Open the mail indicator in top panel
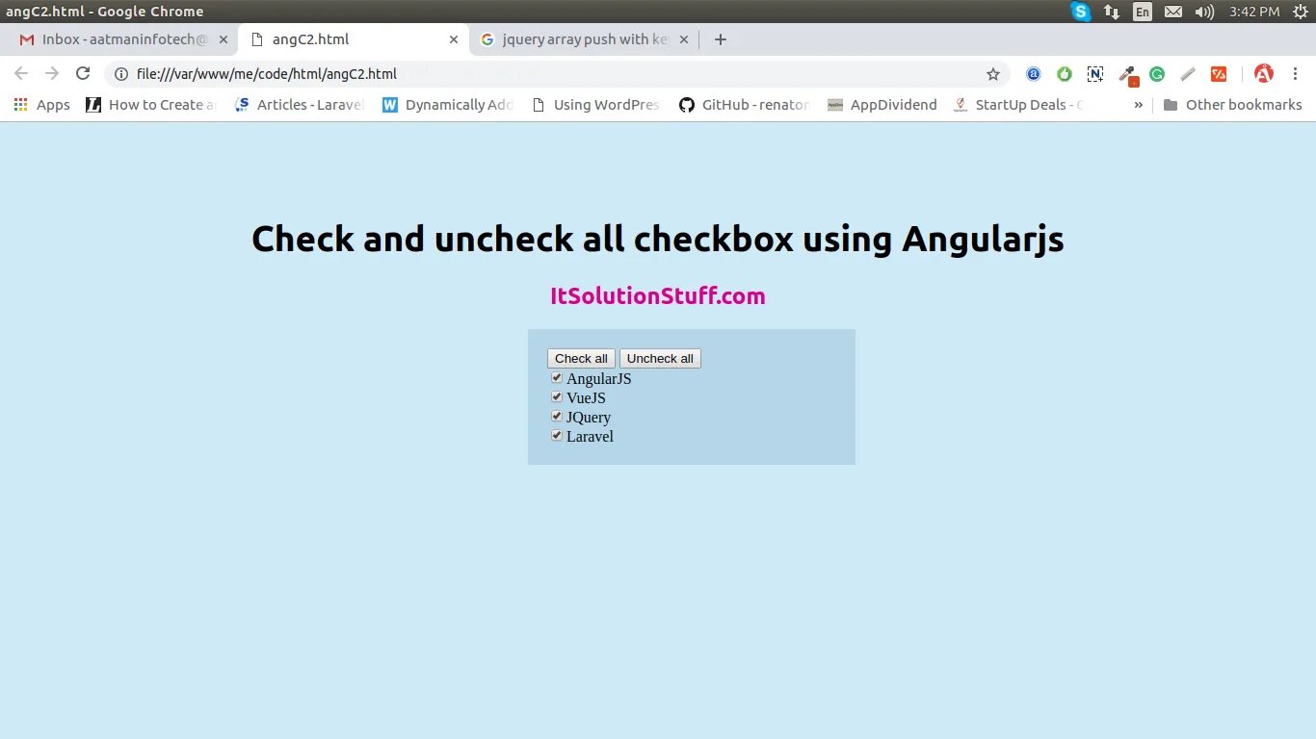 pos(1172,12)
